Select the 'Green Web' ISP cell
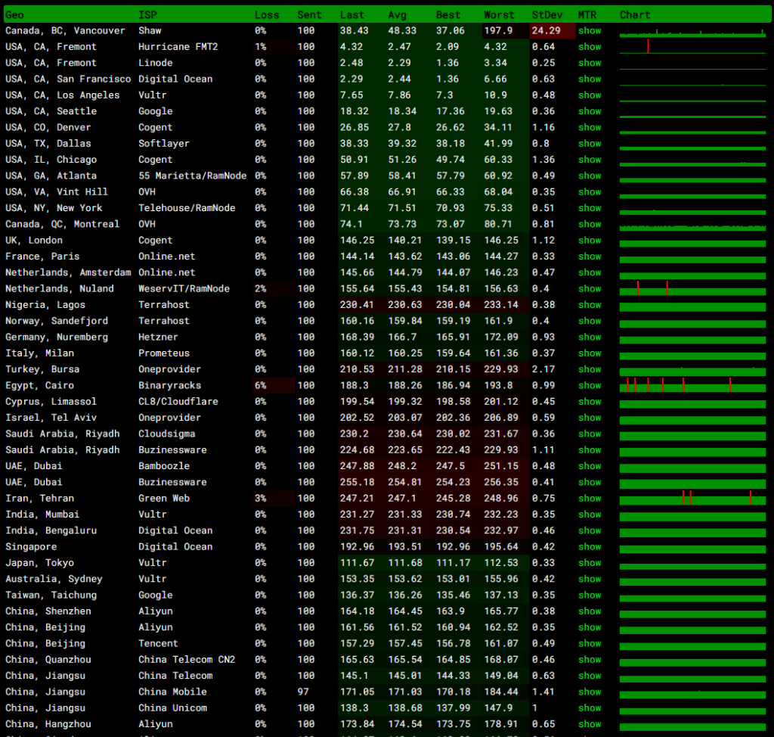This screenshot has width=774, height=737. pos(164,498)
